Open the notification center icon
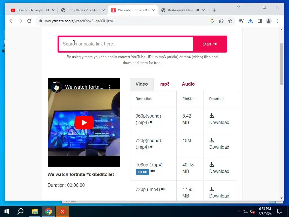Image resolution: width=289 pixels, height=217 pixels. [x=280, y=211]
